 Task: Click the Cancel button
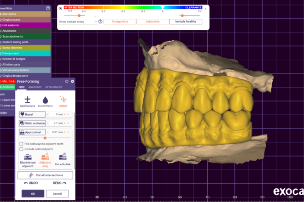click(58, 193)
